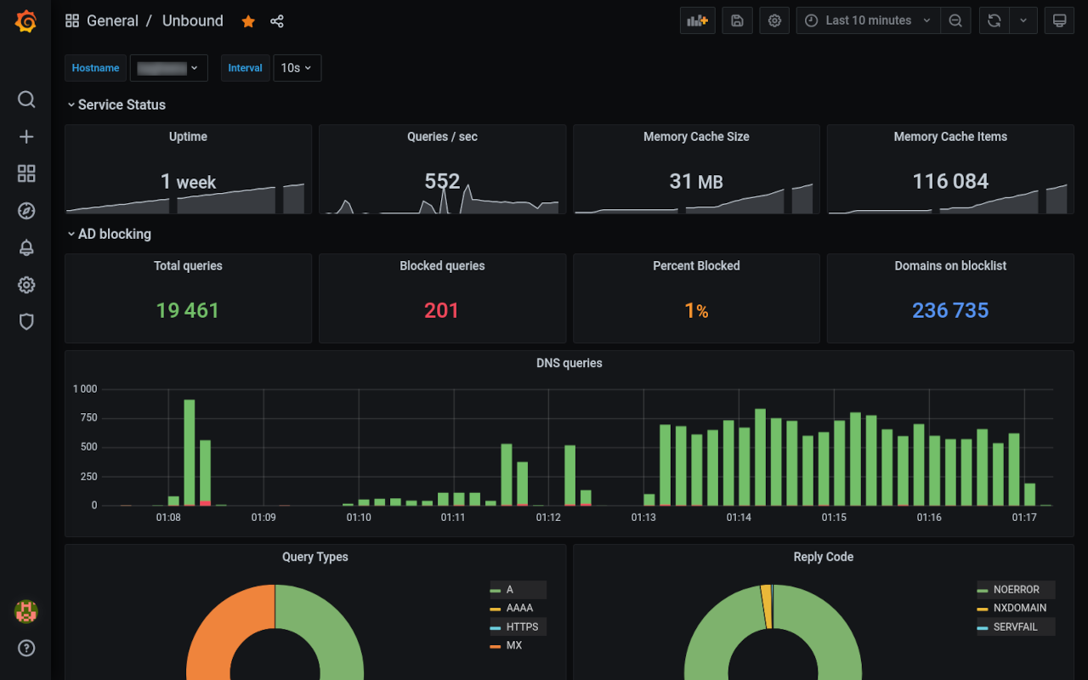Click the Create plus icon in sidebar
The image size is (1088, 680).
[26, 137]
